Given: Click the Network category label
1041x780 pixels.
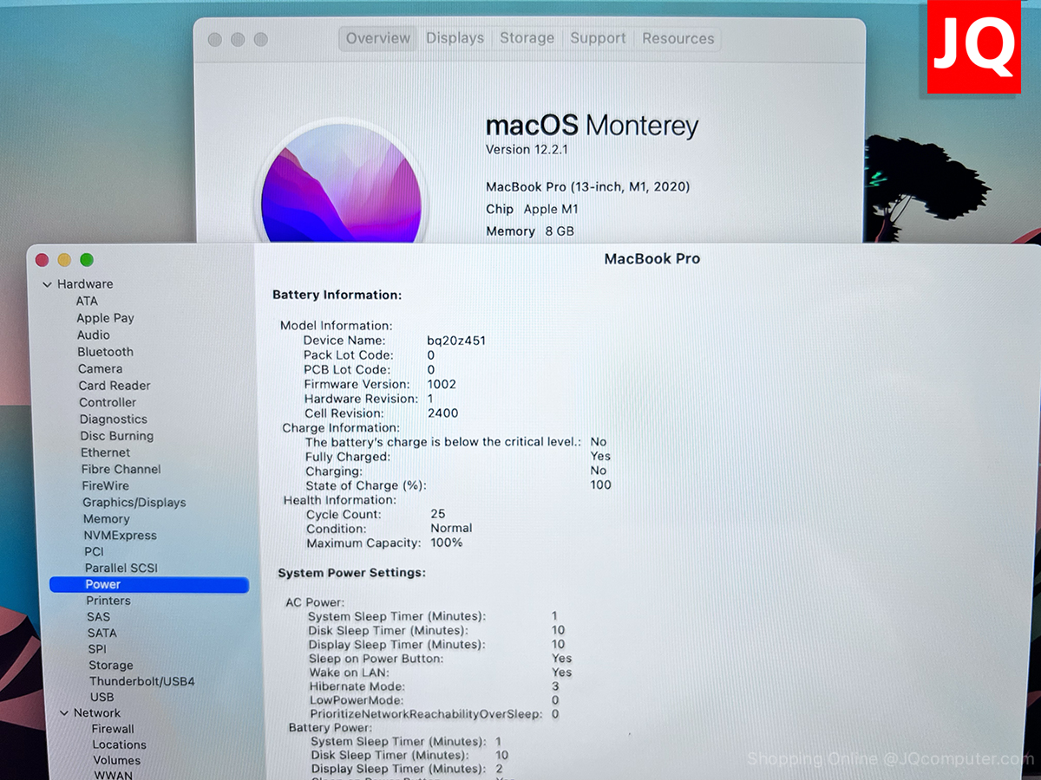Looking at the screenshot, I should click(x=97, y=713).
